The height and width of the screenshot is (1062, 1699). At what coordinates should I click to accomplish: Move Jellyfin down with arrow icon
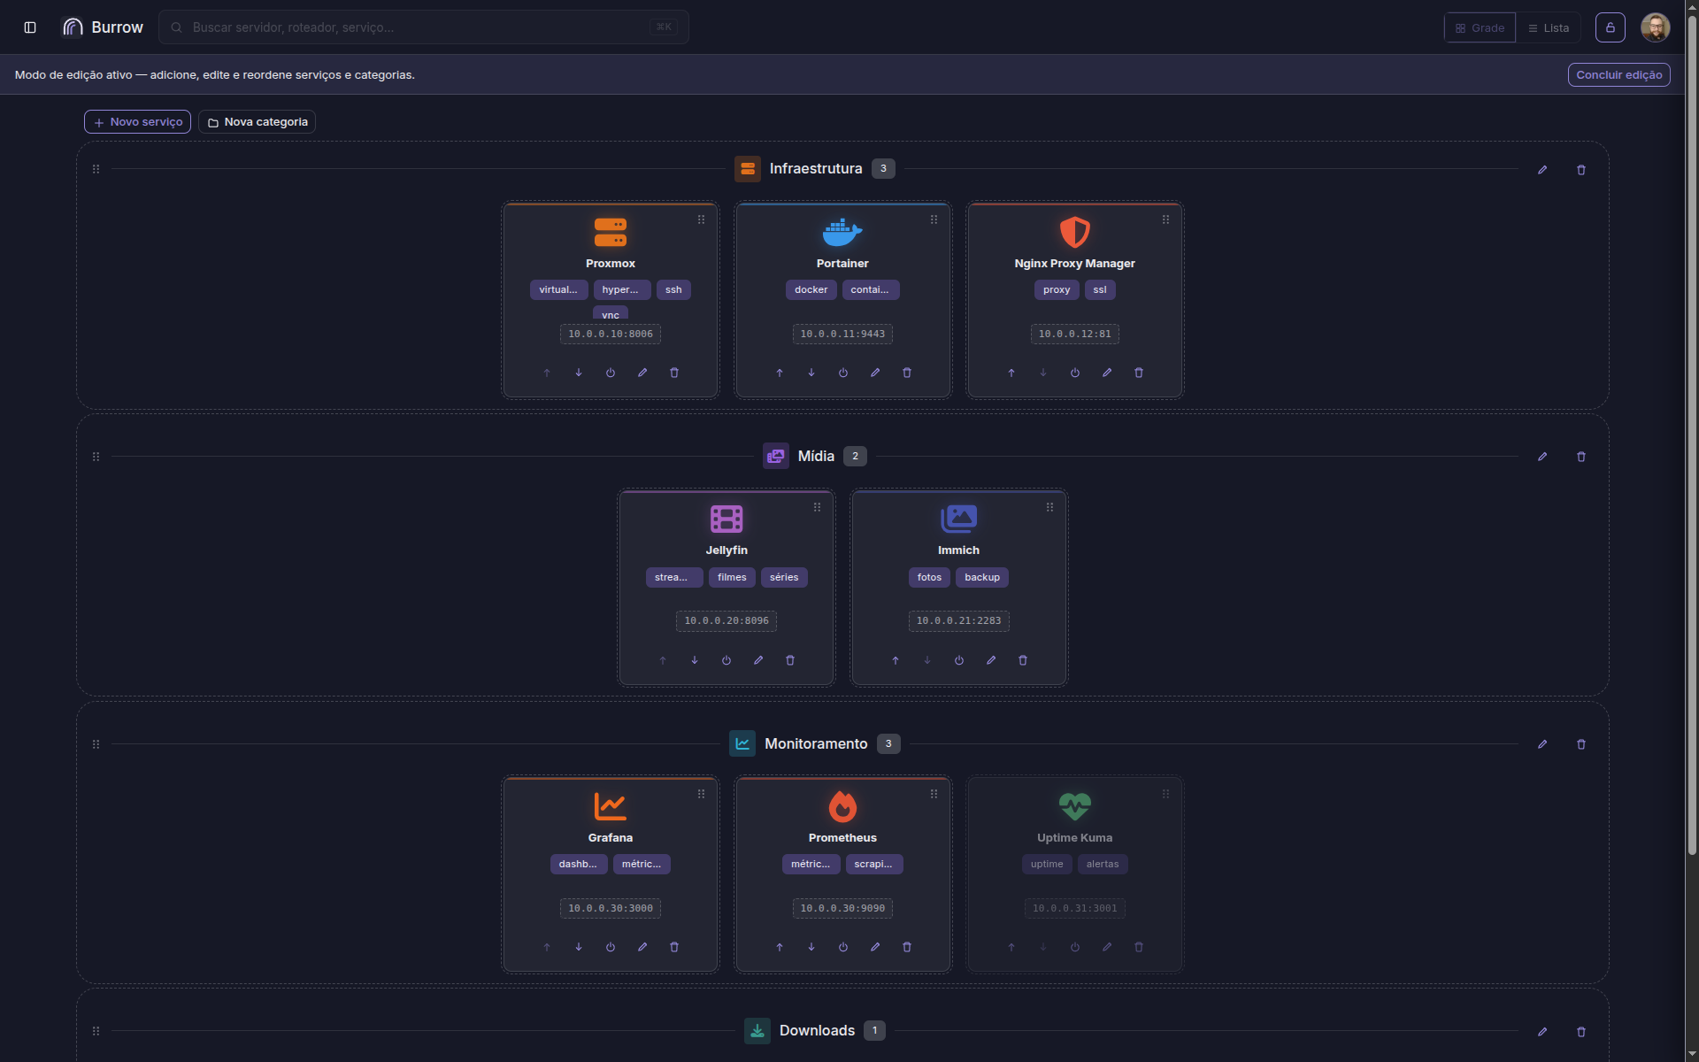[695, 660]
